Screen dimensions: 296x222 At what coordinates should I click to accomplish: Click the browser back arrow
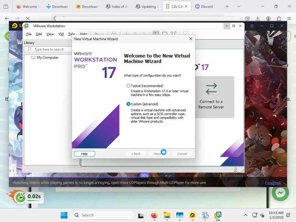(x=7, y=18)
